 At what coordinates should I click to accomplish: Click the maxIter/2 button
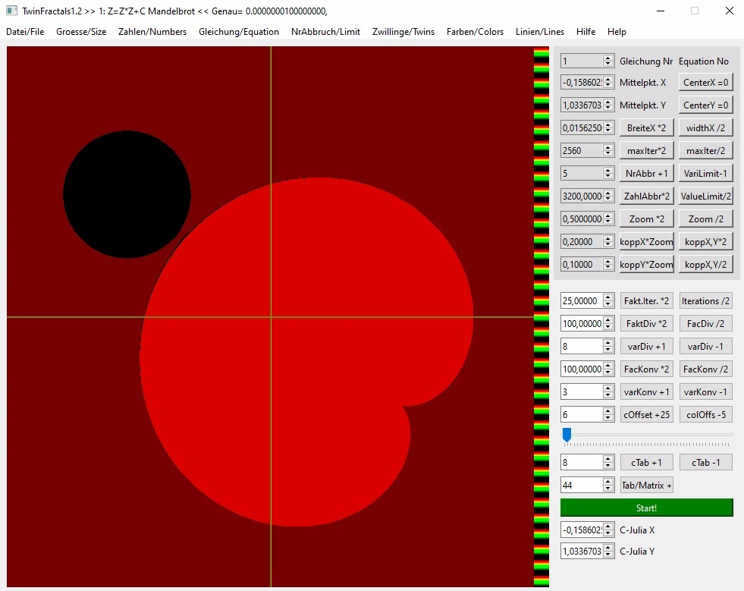[x=705, y=151]
